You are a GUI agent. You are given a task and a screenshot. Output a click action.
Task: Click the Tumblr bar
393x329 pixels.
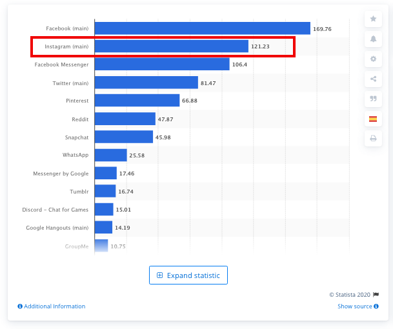tap(105, 191)
